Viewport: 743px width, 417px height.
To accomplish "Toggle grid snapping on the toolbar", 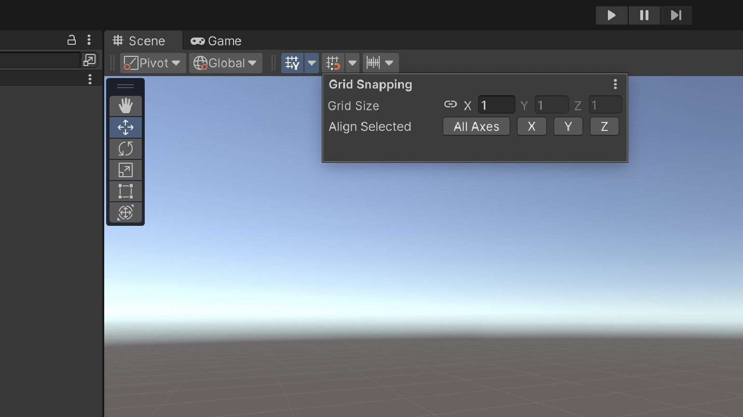I will [x=333, y=63].
